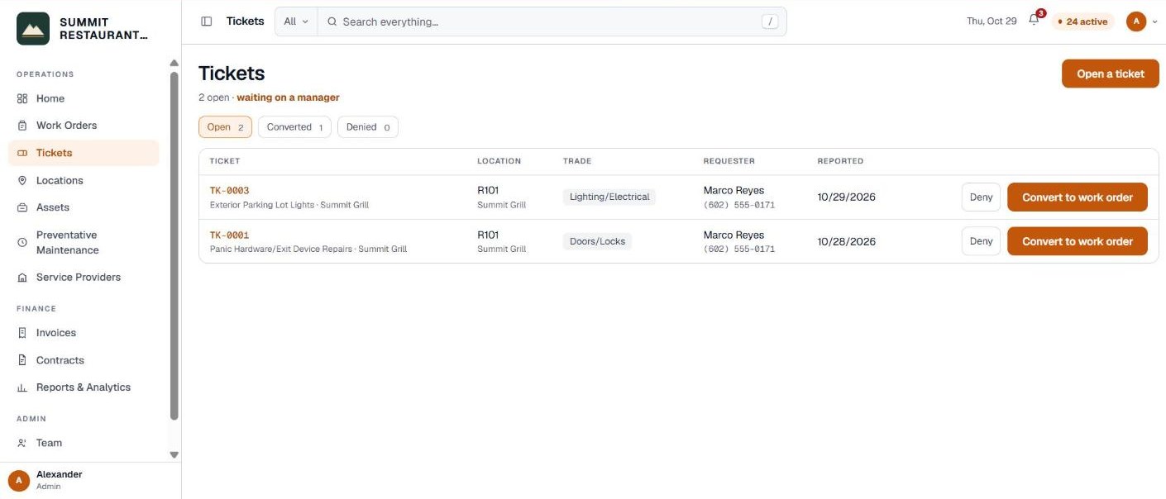Click the Reports & Analytics chart icon
Image resolution: width=1166 pixels, height=499 pixels.
22,387
